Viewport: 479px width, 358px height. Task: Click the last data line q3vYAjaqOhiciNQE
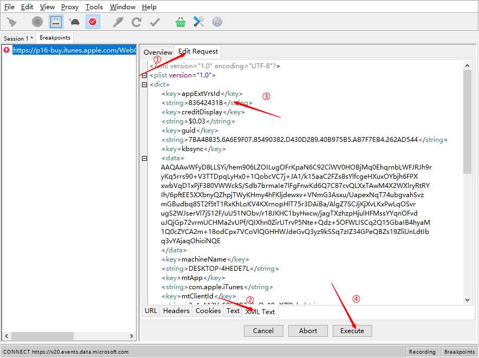click(191, 241)
